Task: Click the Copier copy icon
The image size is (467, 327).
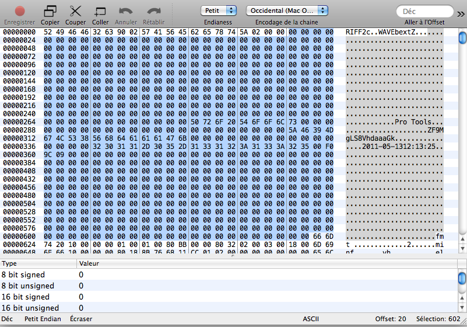Action: (x=50, y=11)
